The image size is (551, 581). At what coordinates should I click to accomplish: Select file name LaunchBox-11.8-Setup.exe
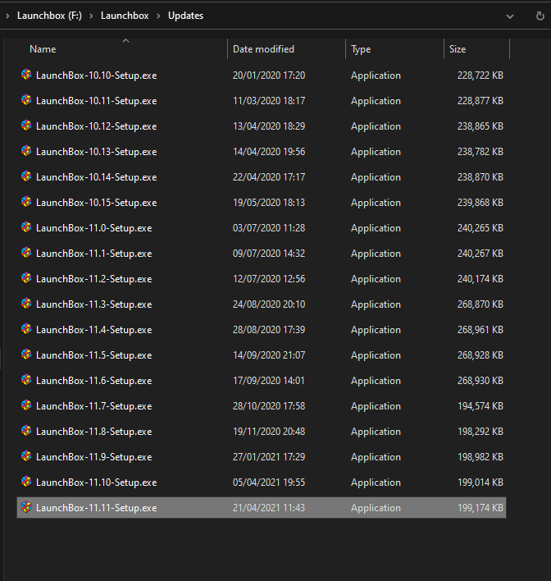click(94, 432)
